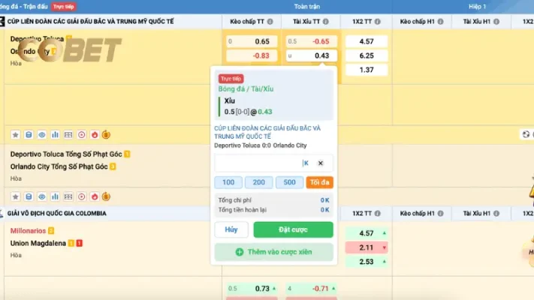Show info for Tài Xỉu TT in Cúp Liên Đoàn header
This screenshot has width=534, height=300.
326,22
